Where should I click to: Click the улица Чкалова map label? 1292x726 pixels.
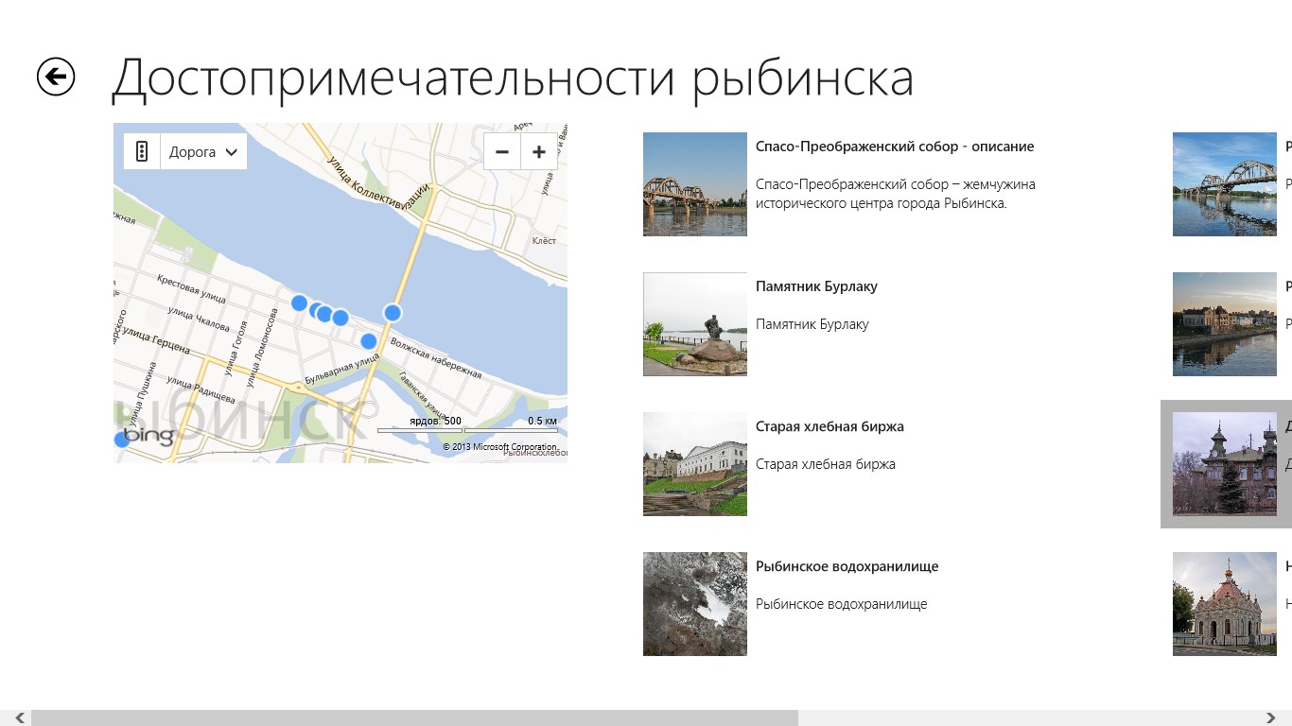pyautogui.click(x=198, y=317)
